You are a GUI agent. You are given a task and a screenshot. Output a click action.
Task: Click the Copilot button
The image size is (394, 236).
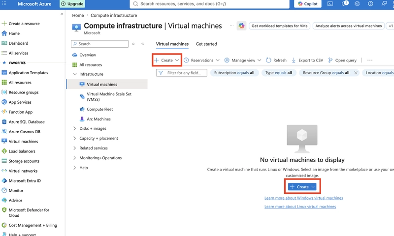click(307, 4)
